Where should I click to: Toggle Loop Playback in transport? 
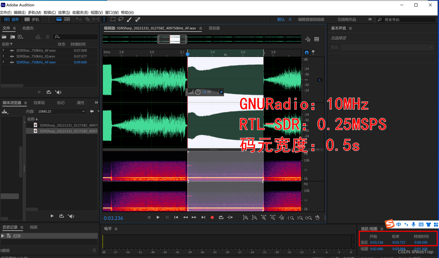coord(221,217)
